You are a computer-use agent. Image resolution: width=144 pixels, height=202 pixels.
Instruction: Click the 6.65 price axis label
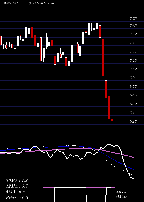click(x=133, y=95)
